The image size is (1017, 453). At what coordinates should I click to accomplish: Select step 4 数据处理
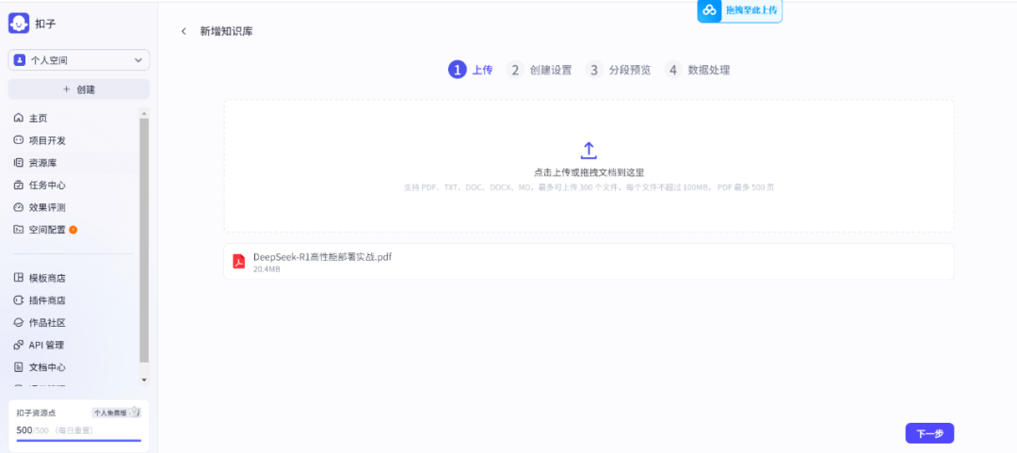coord(697,70)
